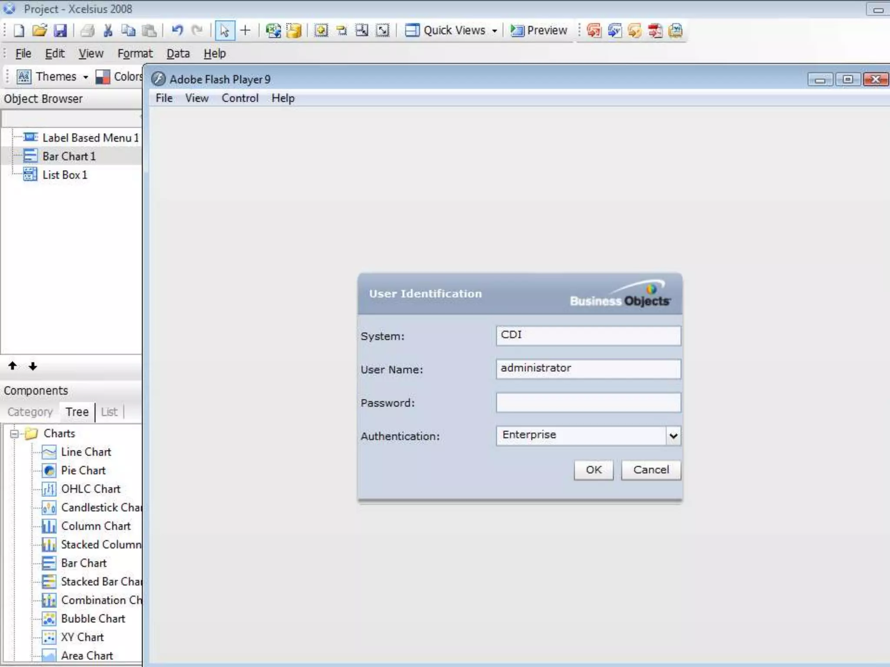This screenshot has height=667, width=890.
Task: Select Bubble Chart component
Action: coord(93,619)
